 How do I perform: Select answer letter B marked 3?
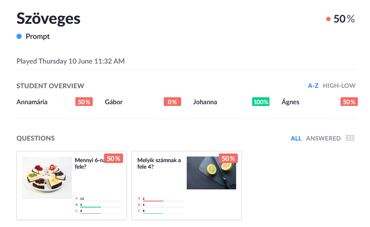pos(76,205)
